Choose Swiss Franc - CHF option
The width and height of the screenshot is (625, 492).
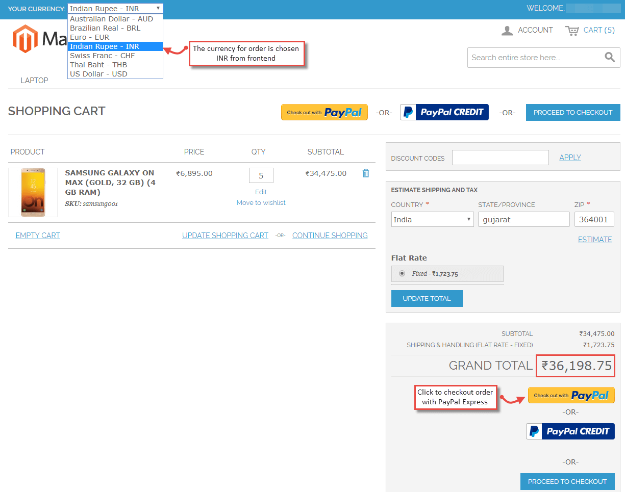point(115,56)
